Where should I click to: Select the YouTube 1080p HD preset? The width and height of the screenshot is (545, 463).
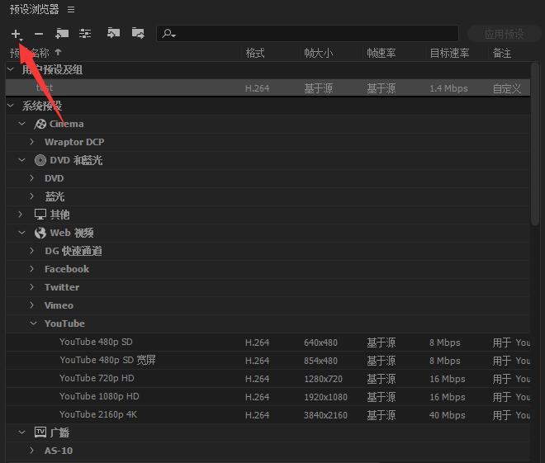(x=99, y=397)
